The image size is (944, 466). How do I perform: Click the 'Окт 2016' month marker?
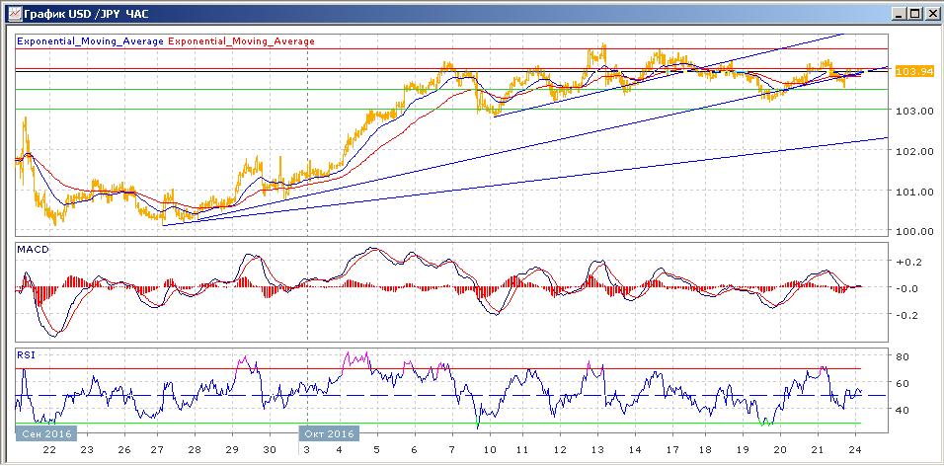pos(329,433)
